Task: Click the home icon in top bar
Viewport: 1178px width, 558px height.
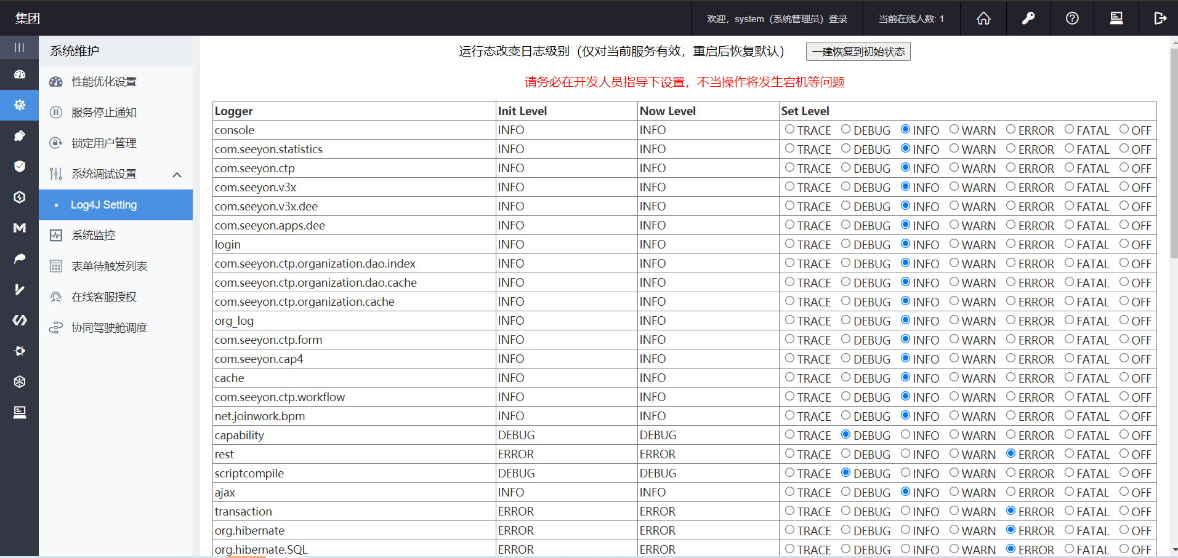Action: 983,18
